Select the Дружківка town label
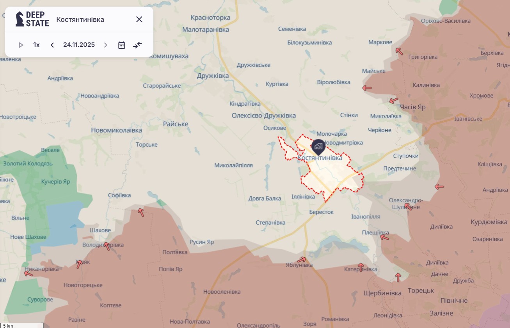This screenshot has height=328, width=510. coord(213,76)
